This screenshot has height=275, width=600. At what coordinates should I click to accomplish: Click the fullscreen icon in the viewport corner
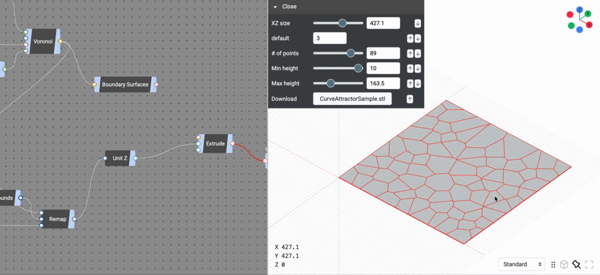tap(589, 264)
